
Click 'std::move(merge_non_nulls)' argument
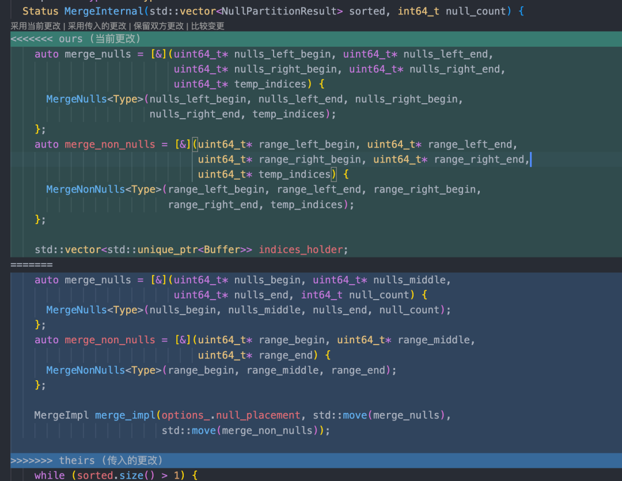click(x=240, y=430)
